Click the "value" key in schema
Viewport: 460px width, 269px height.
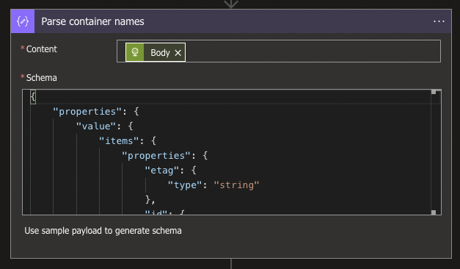(96, 126)
